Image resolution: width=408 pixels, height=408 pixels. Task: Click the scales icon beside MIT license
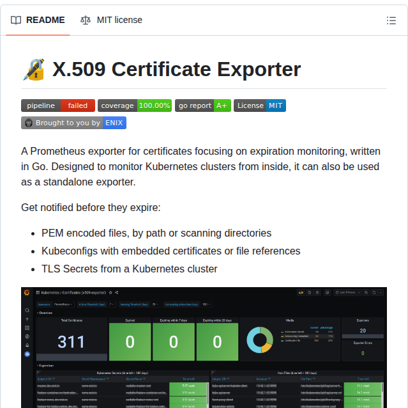click(x=86, y=20)
